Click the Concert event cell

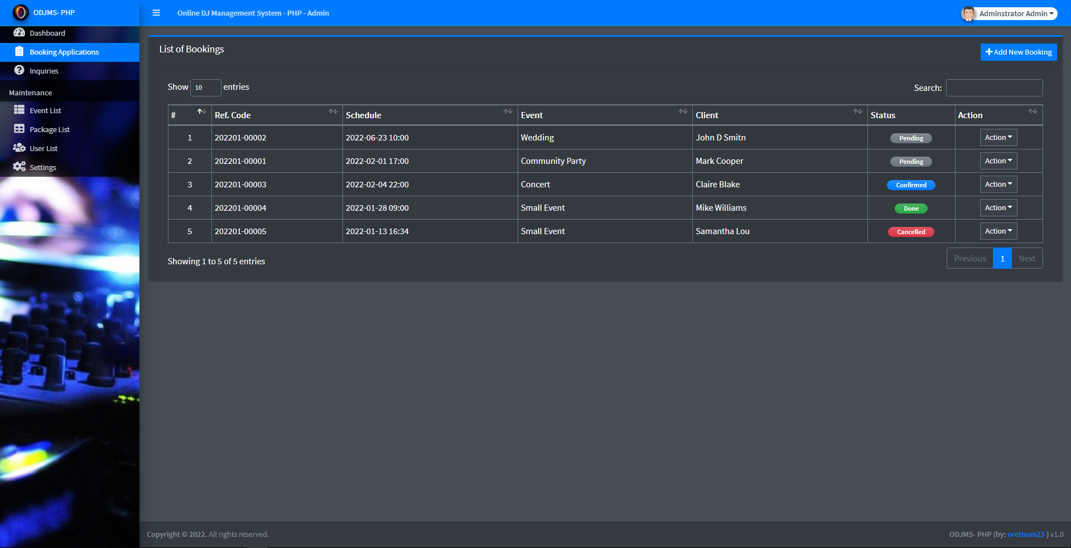(605, 185)
